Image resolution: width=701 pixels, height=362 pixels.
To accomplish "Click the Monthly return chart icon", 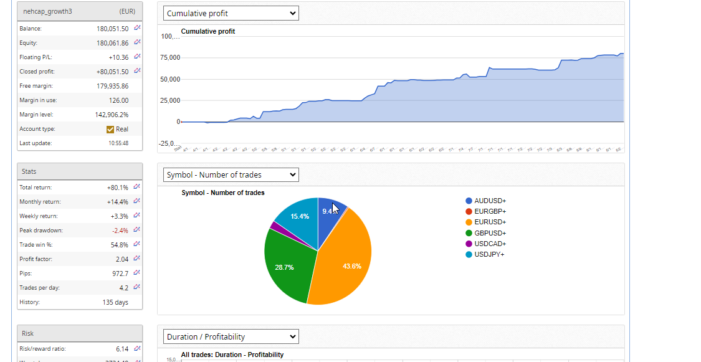I will click(137, 201).
